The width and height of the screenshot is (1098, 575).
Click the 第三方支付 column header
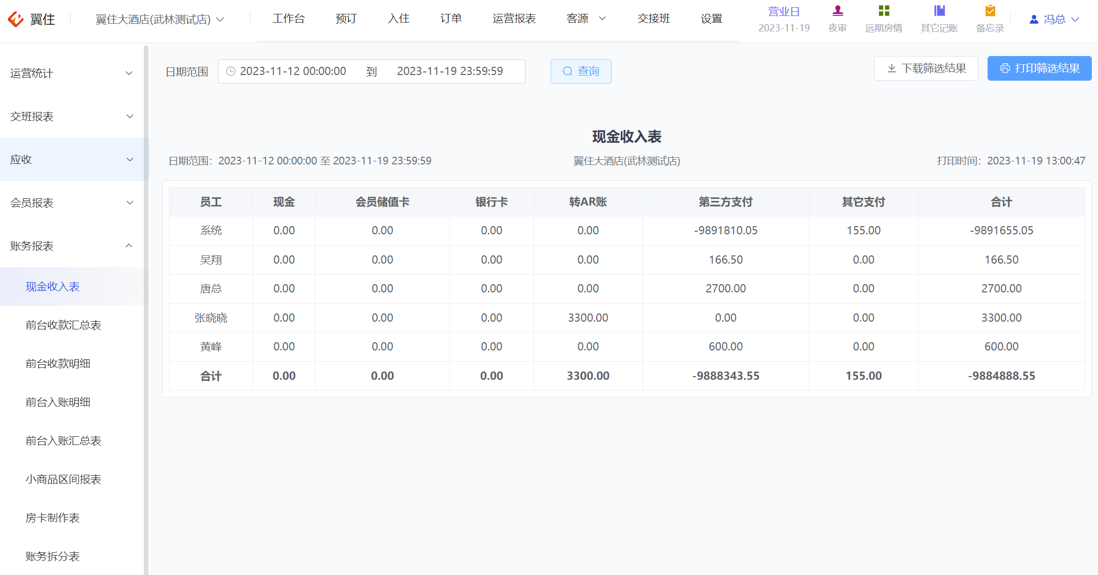click(726, 202)
